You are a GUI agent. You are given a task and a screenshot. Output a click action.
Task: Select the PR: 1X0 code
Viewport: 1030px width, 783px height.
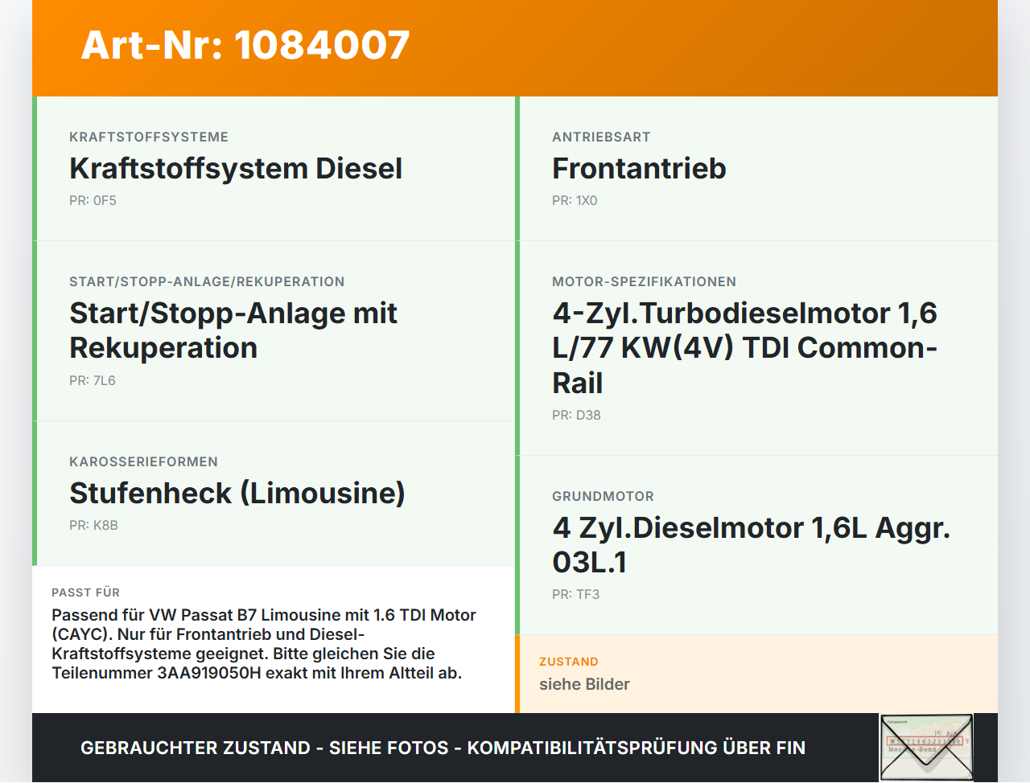point(575,200)
